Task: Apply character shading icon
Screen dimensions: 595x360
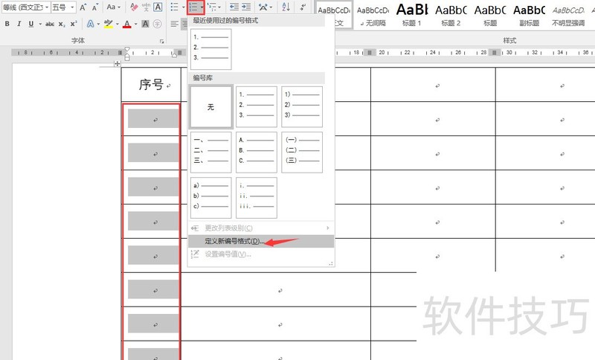Action: pyautogui.click(x=145, y=24)
